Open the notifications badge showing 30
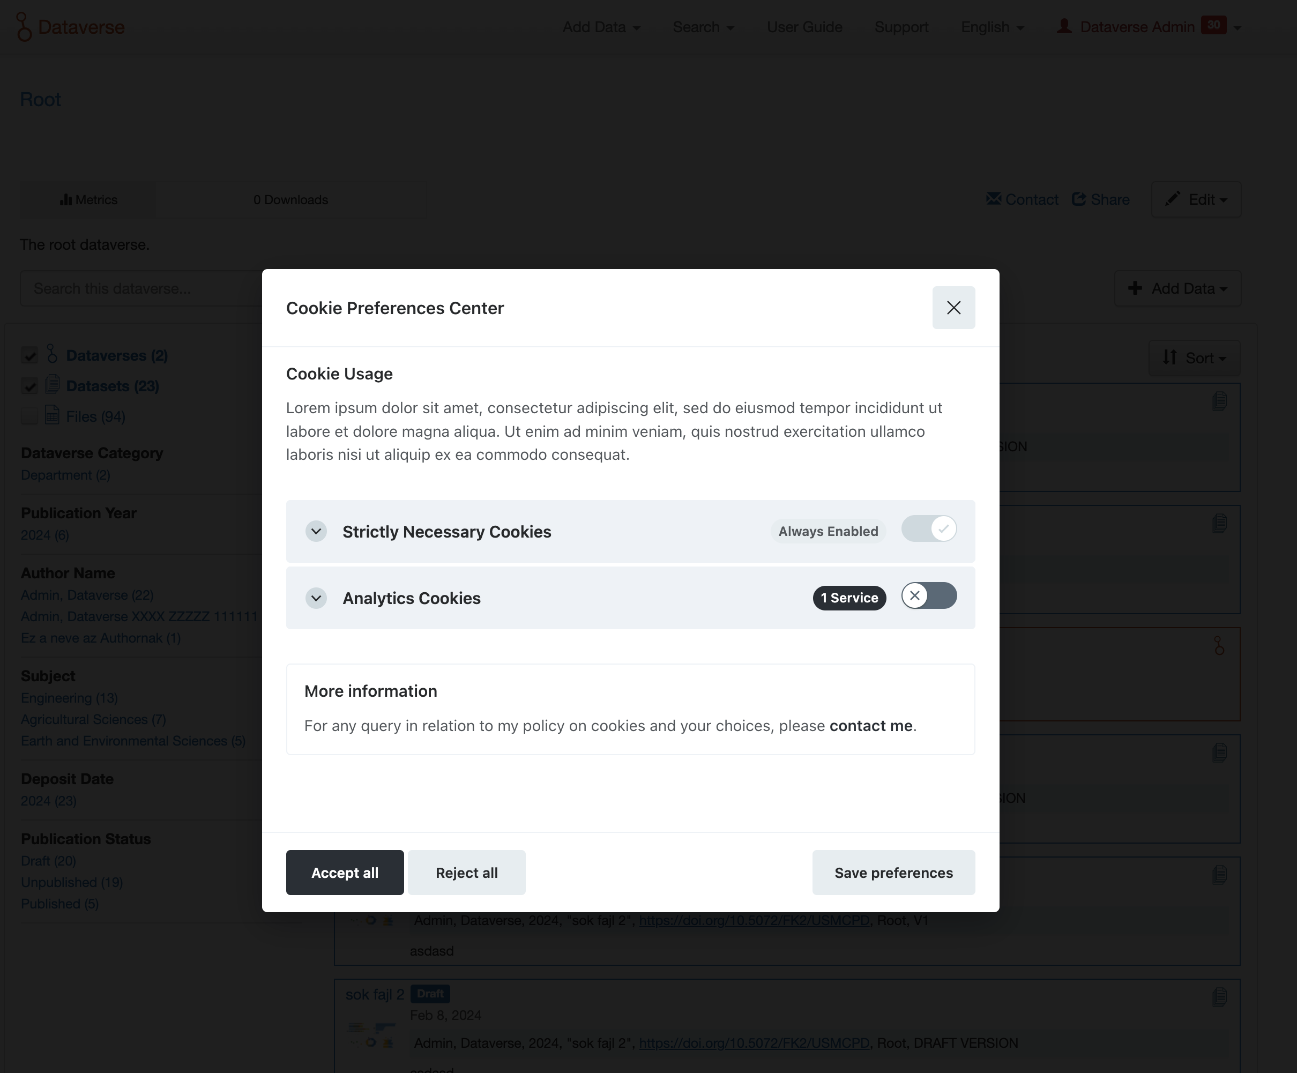Viewport: 1297px width, 1073px height. point(1213,25)
